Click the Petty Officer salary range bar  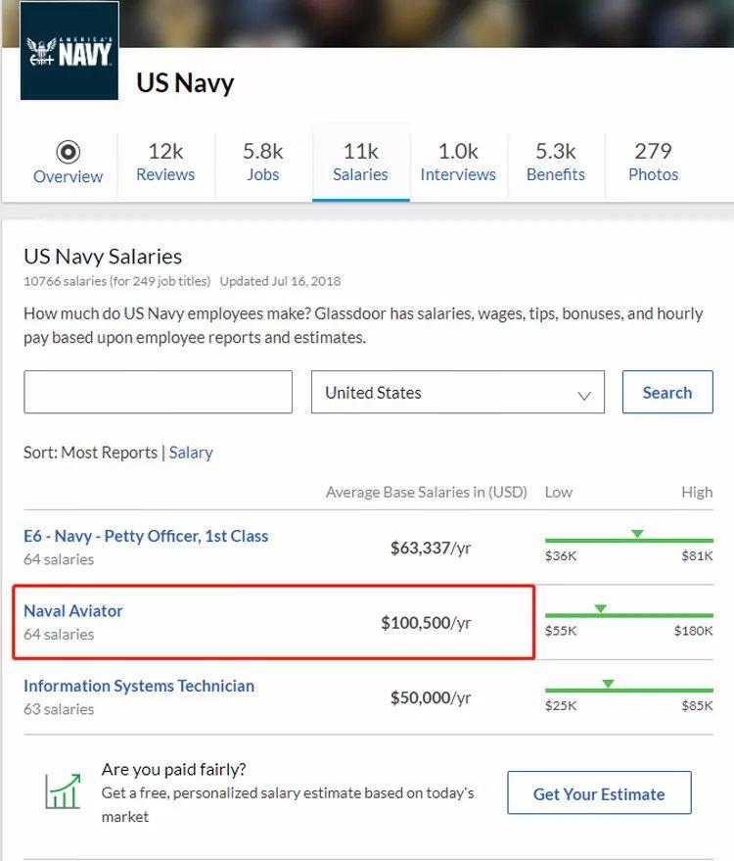(x=628, y=540)
